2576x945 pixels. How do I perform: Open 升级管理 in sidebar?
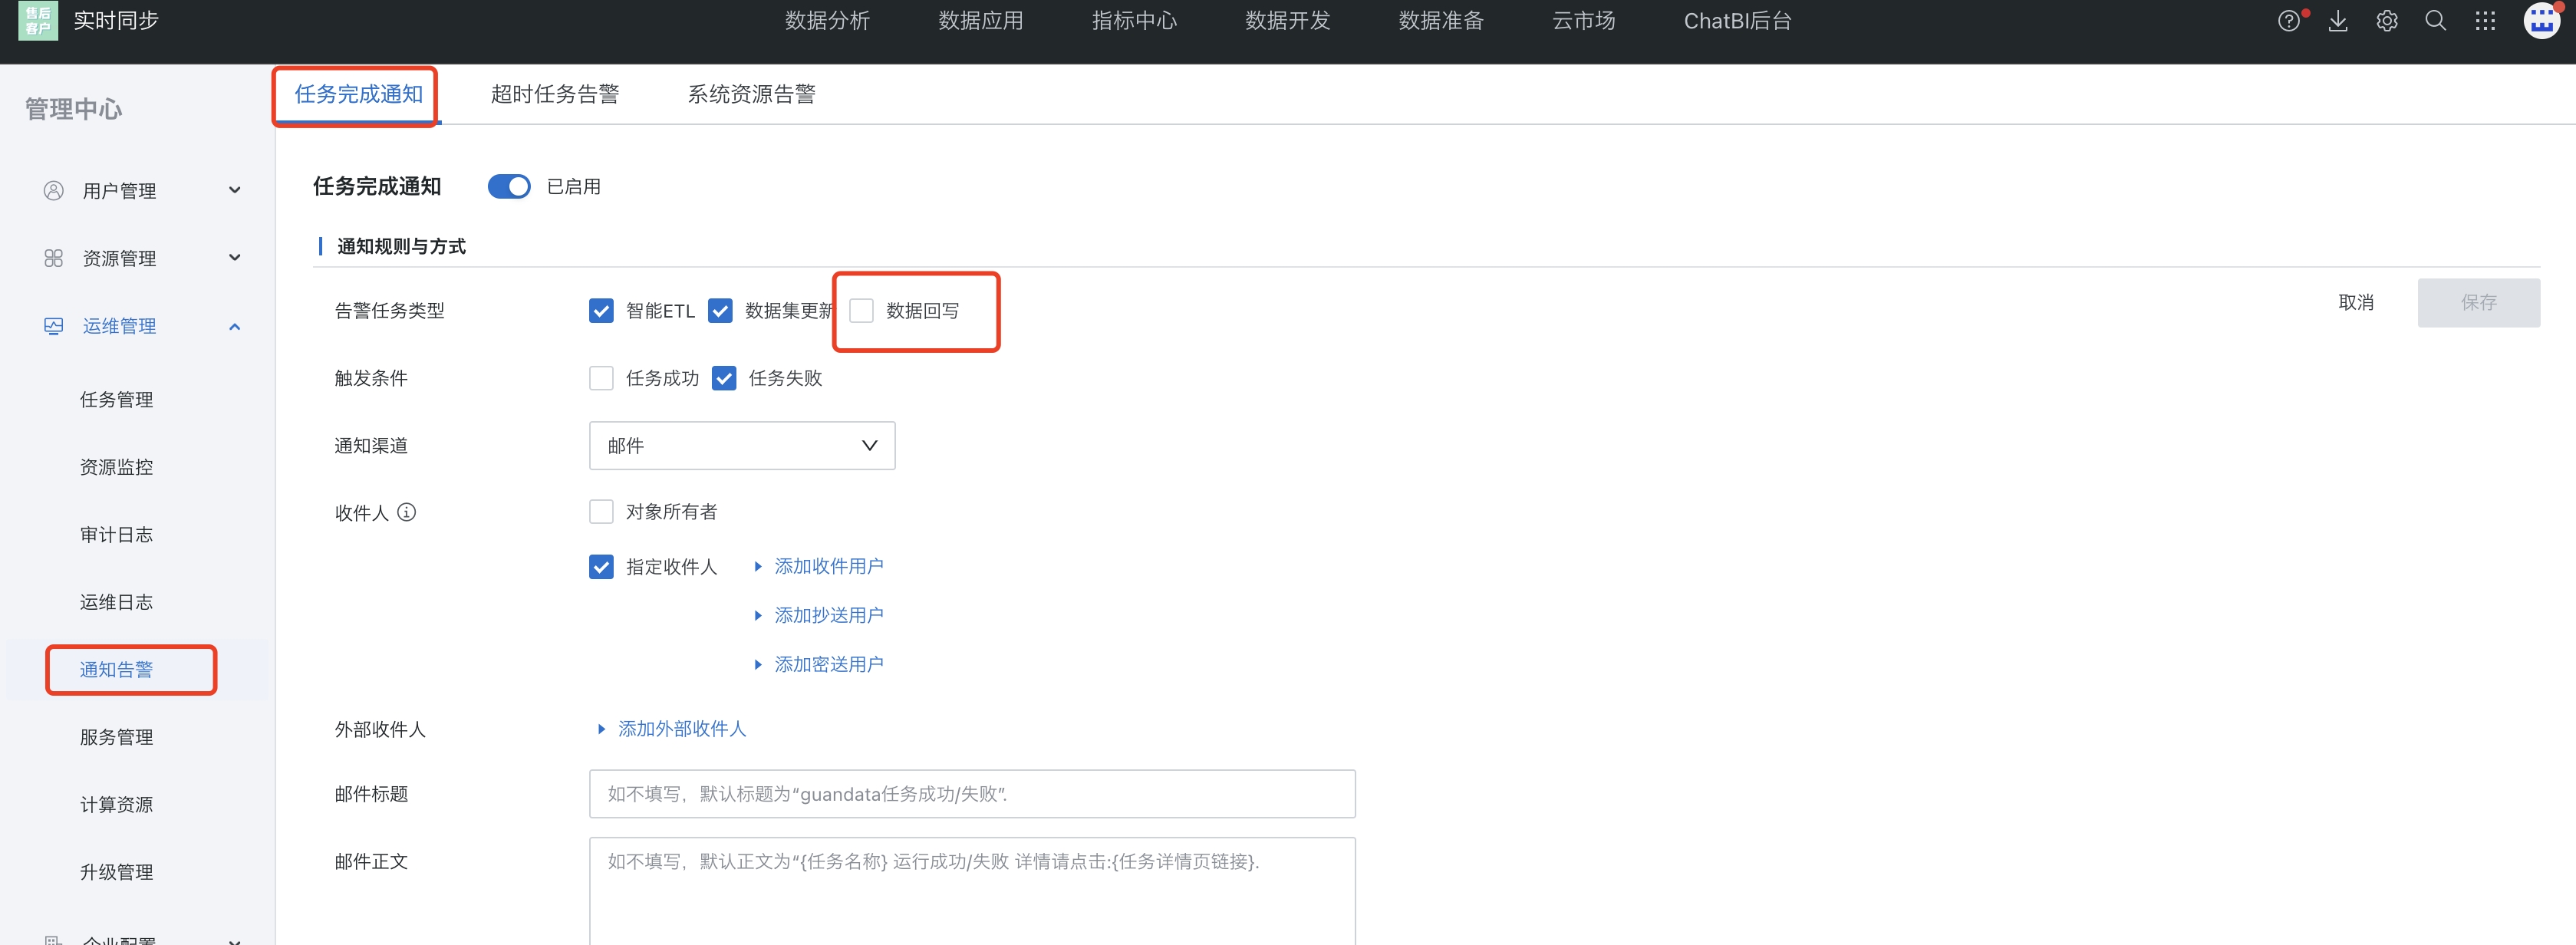click(116, 872)
